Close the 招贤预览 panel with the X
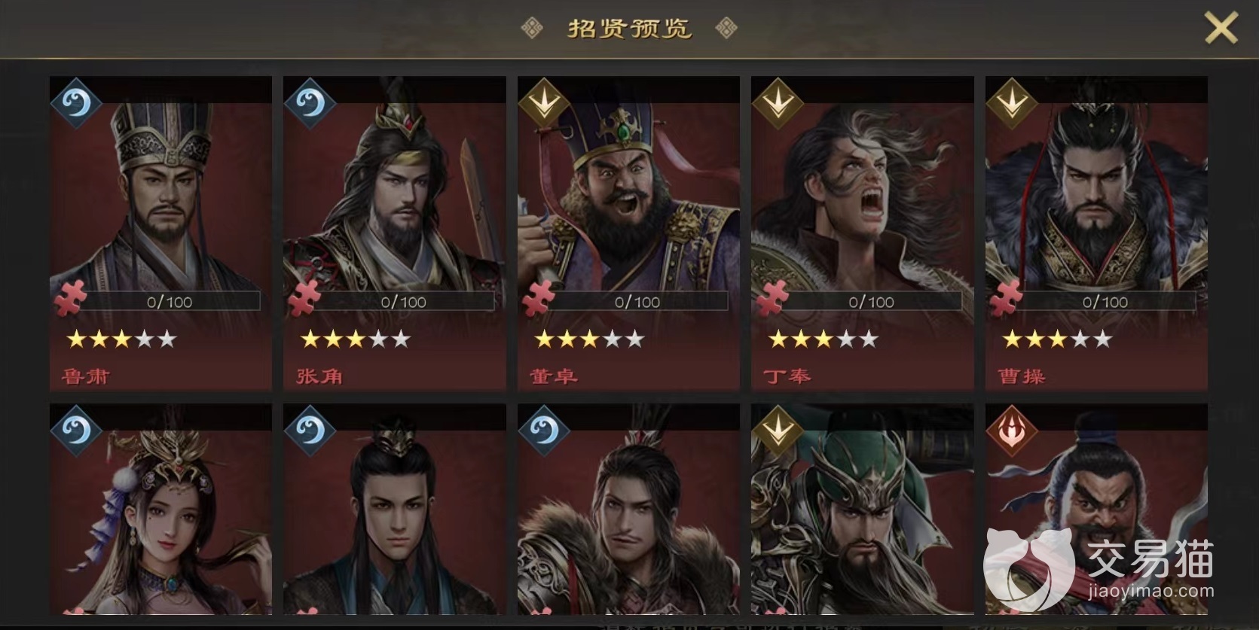Image resolution: width=1259 pixels, height=630 pixels. pyautogui.click(x=1221, y=29)
